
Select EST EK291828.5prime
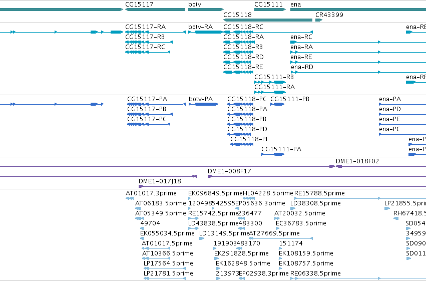pos(241,253)
